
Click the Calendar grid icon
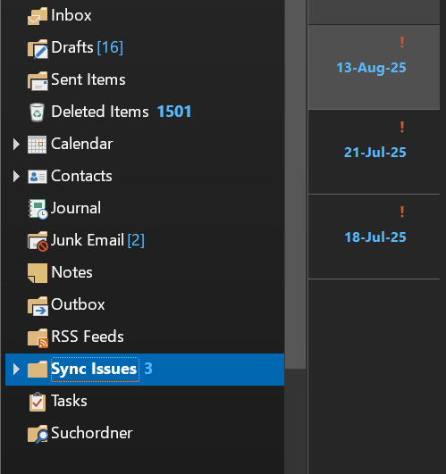(38, 145)
